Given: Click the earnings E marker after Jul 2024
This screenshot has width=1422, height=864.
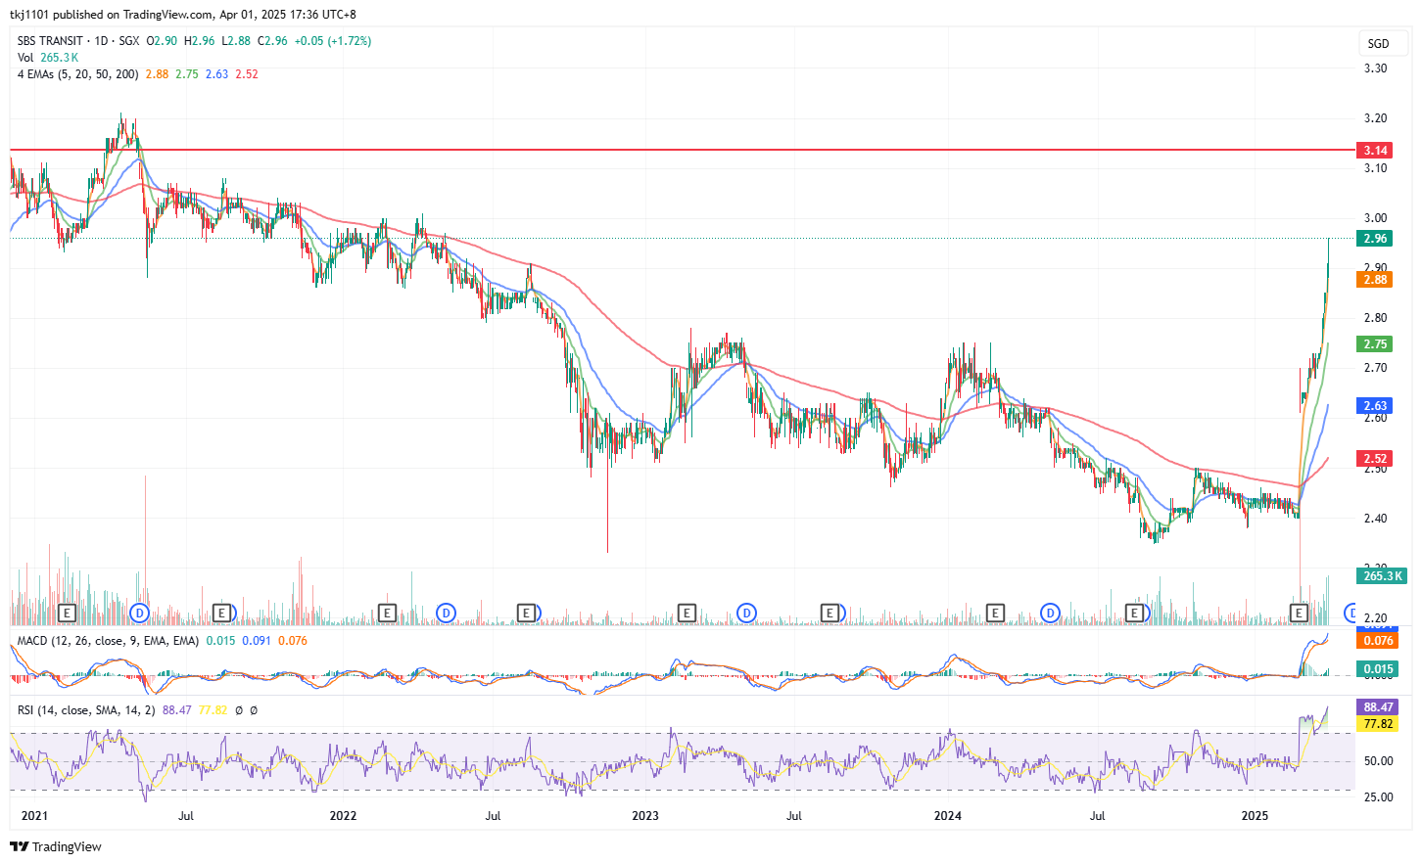Looking at the screenshot, I should click(x=1135, y=614).
